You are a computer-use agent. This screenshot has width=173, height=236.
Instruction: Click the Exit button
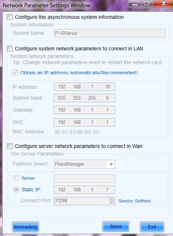click(x=152, y=227)
